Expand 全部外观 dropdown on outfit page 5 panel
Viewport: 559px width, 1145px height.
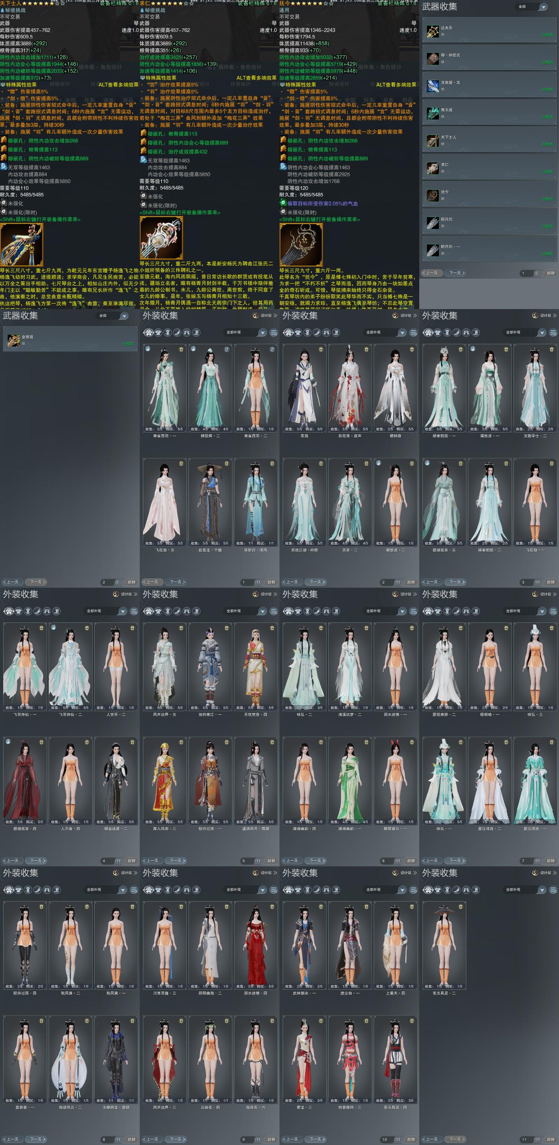click(246, 611)
